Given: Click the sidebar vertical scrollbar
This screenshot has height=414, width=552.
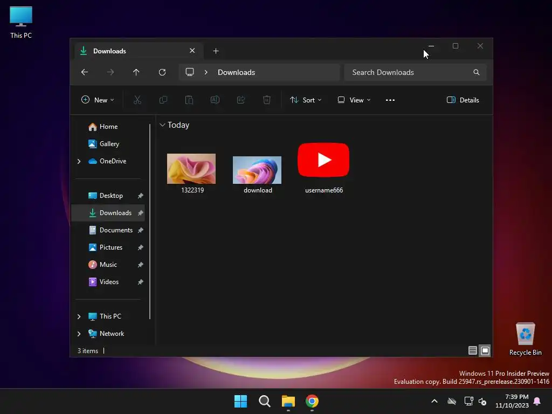Looking at the screenshot, I should pyautogui.click(x=150, y=221).
